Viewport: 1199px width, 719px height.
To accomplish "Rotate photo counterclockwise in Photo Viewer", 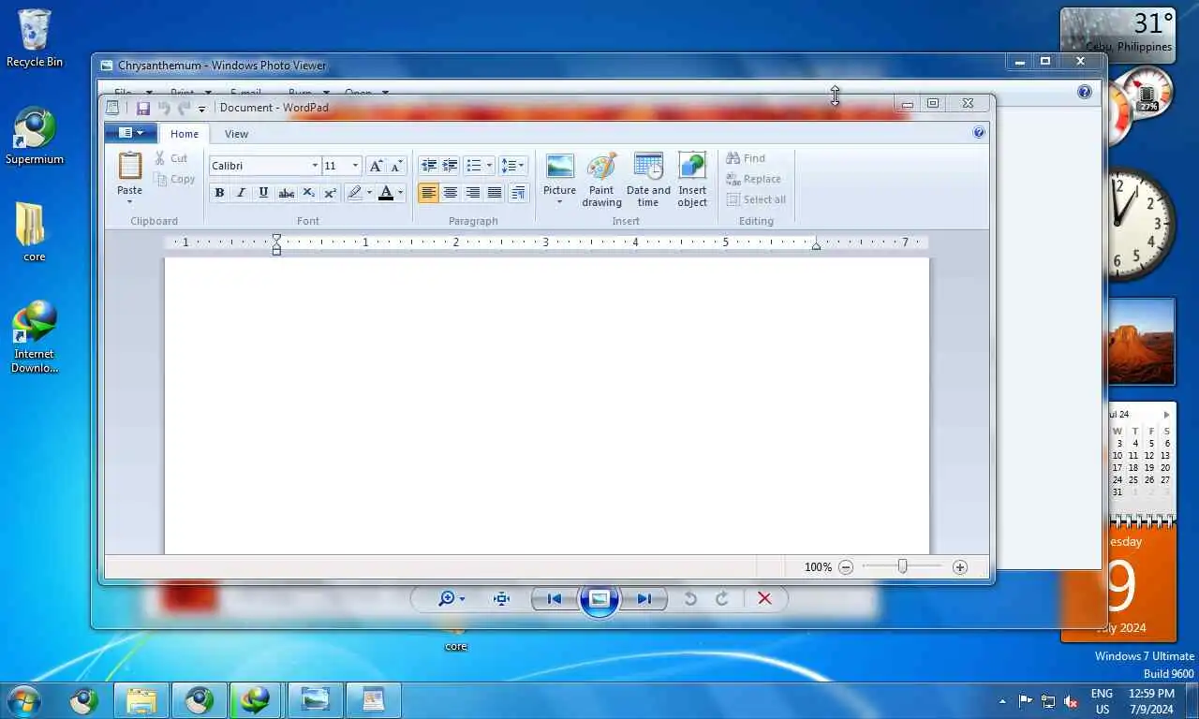I will click(690, 599).
